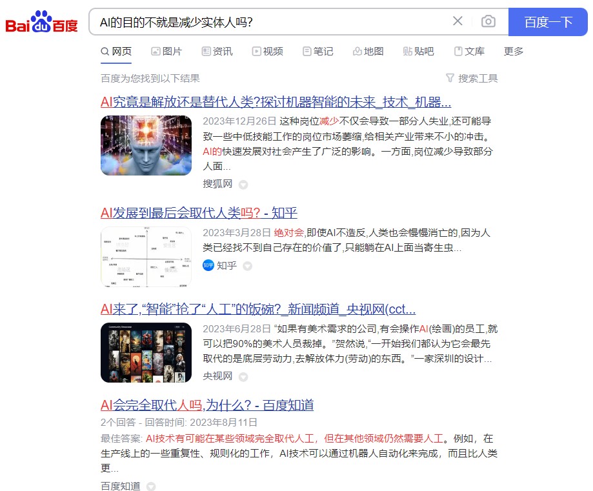Open the brain AI thumbnail image
The height and width of the screenshot is (491, 593).
[146, 145]
